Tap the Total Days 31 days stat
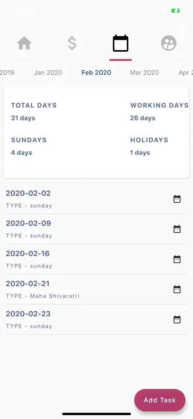 coord(34,111)
